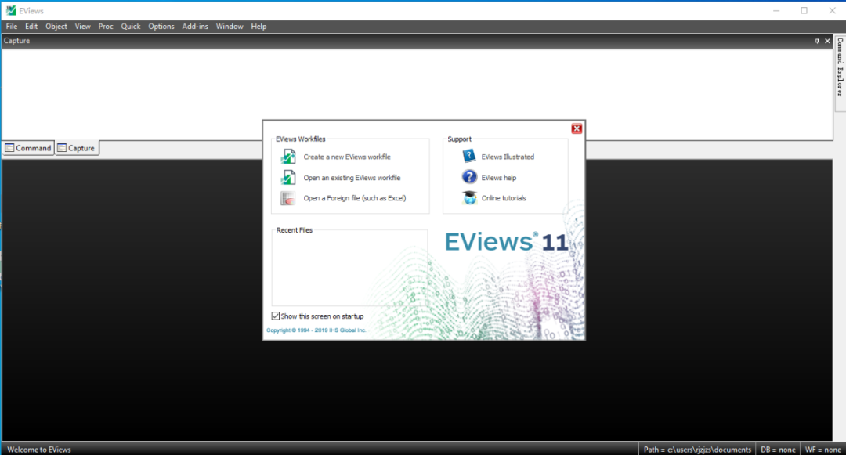Open the Edit menu
This screenshot has width=846, height=455.
tap(31, 27)
